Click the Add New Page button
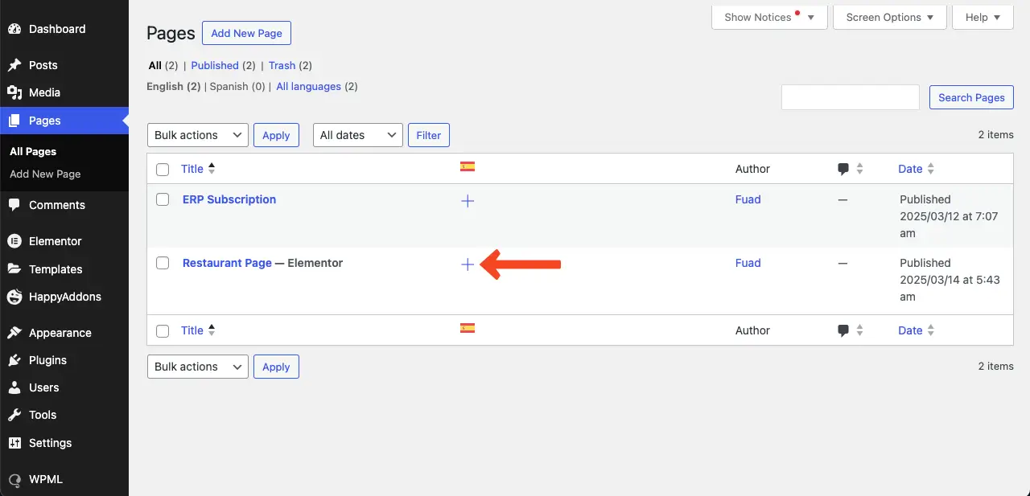Screen dimensions: 1030x496 click(246, 33)
